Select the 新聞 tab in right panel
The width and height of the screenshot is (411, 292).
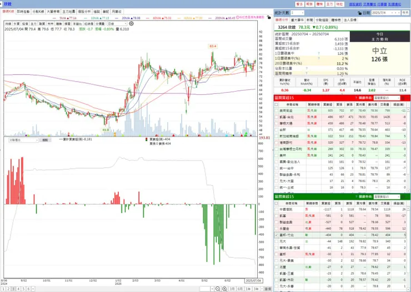click(x=310, y=20)
